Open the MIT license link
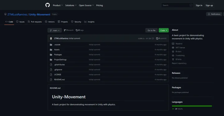224x116 pixels. click(180, 48)
